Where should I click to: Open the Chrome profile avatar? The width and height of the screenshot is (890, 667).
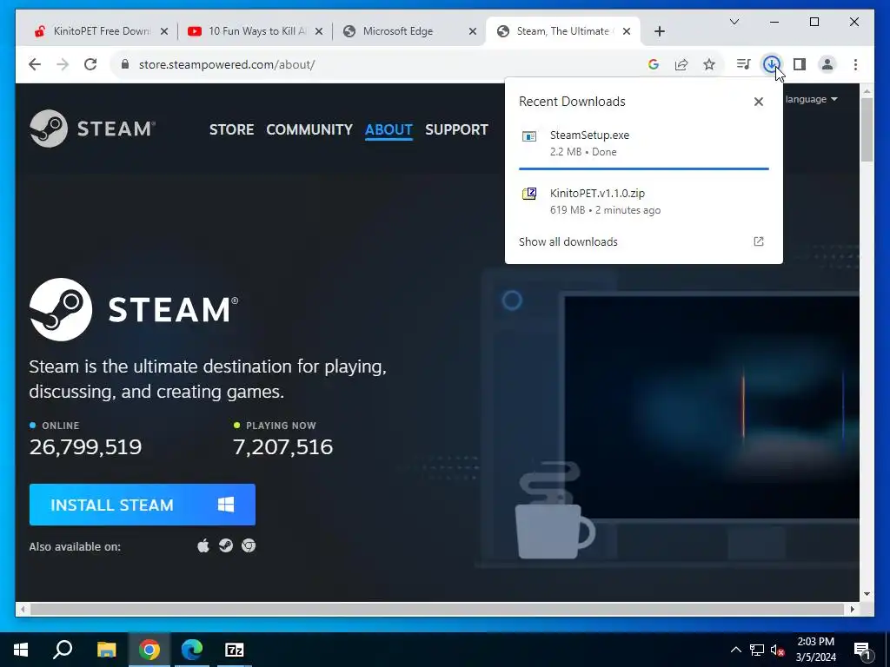click(x=827, y=64)
